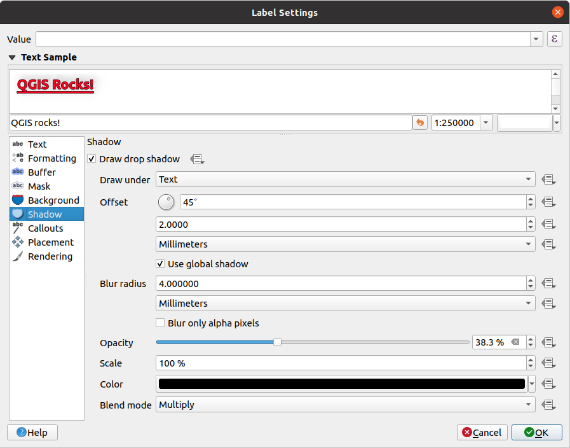
Task: Click the Help button
Action: click(x=32, y=433)
